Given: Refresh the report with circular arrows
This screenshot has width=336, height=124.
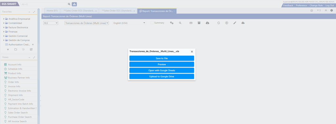Looking at the screenshot, I should point(219,23).
